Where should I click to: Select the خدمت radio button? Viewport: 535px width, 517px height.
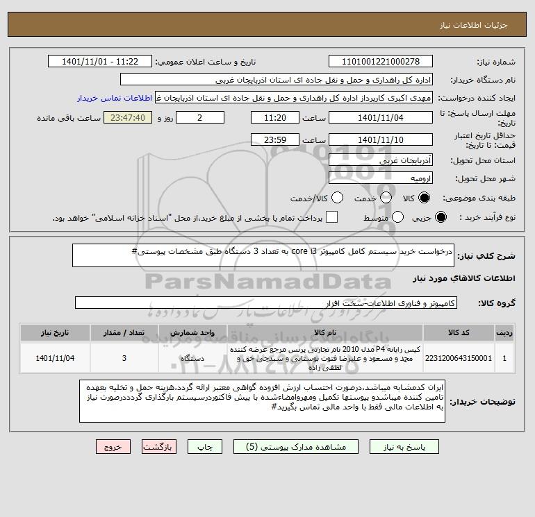(x=386, y=198)
